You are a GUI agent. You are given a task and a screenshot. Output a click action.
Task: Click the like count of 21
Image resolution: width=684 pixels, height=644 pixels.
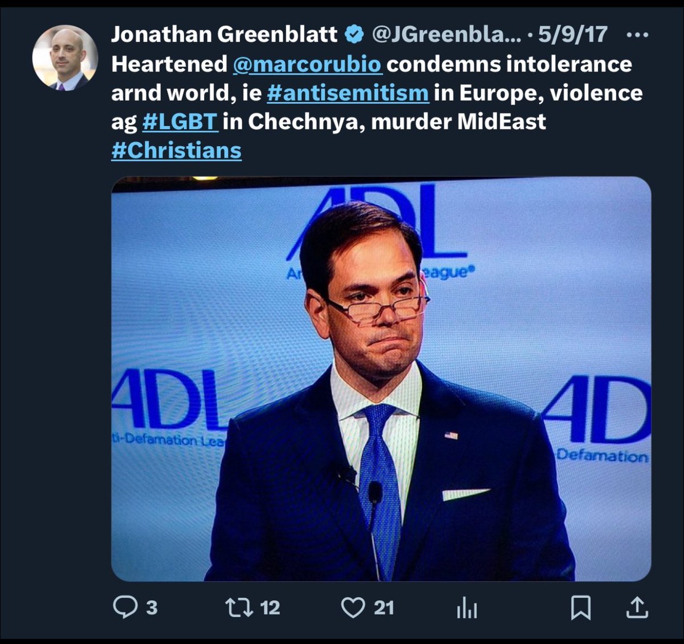click(384, 607)
